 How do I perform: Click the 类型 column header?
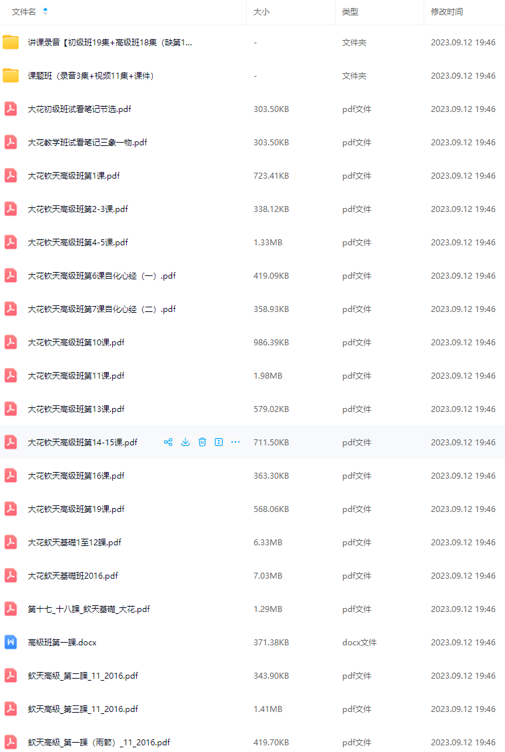[x=350, y=11]
